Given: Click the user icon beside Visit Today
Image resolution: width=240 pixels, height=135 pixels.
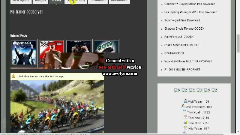Looking at the screenshot, I should click(x=185, y=101).
